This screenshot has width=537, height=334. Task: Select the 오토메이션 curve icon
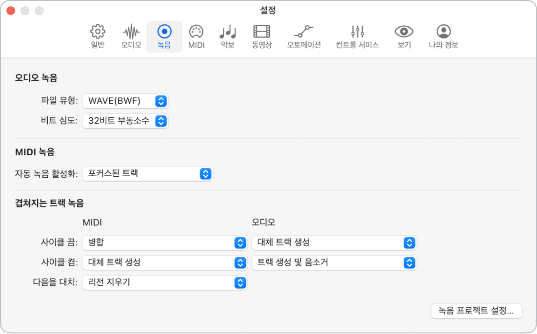tap(304, 32)
